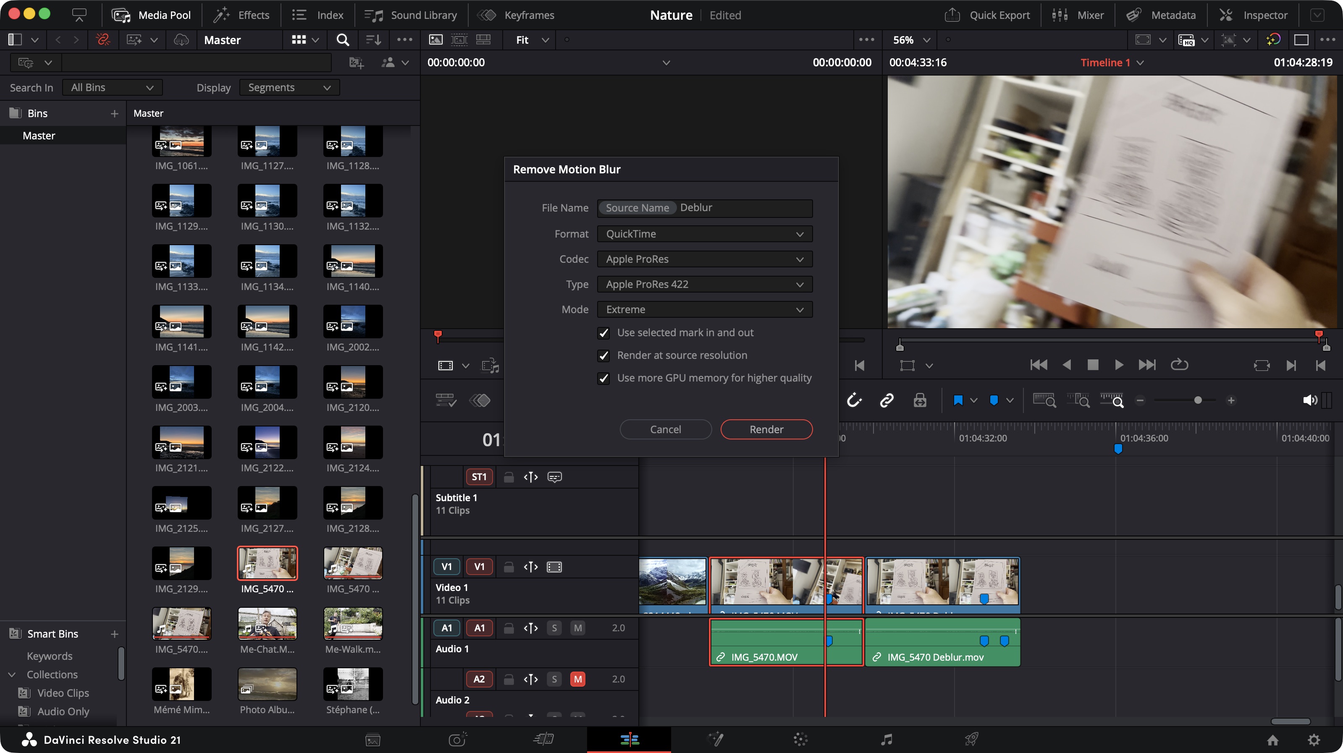Image resolution: width=1343 pixels, height=753 pixels.
Task: Open the Mixer panel
Action: click(1077, 15)
